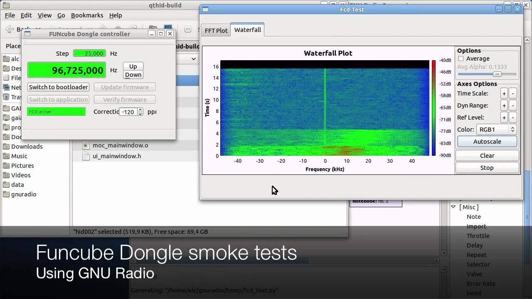The image size is (532, 299).
Task: Select the Waterfall tab
Action: 248,30
